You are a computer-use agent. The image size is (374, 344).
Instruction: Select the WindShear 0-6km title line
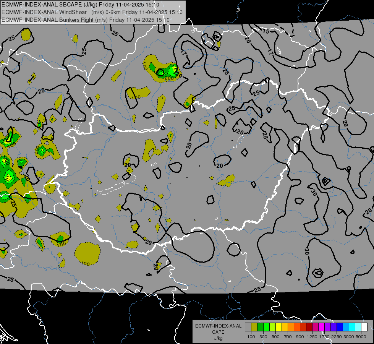point(92,12)
